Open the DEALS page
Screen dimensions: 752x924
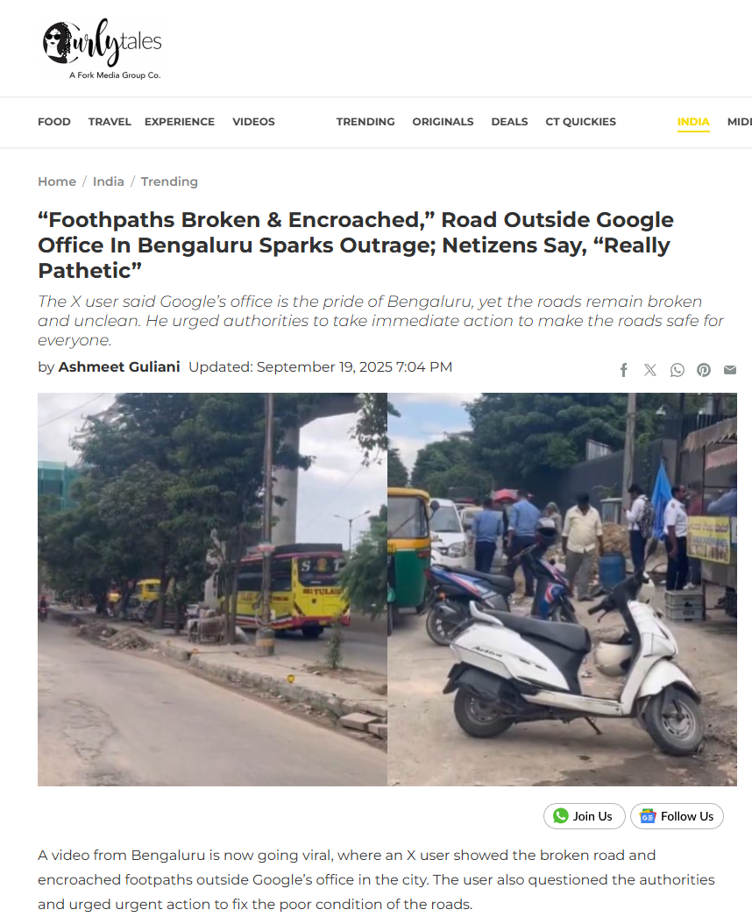[510, 122]
